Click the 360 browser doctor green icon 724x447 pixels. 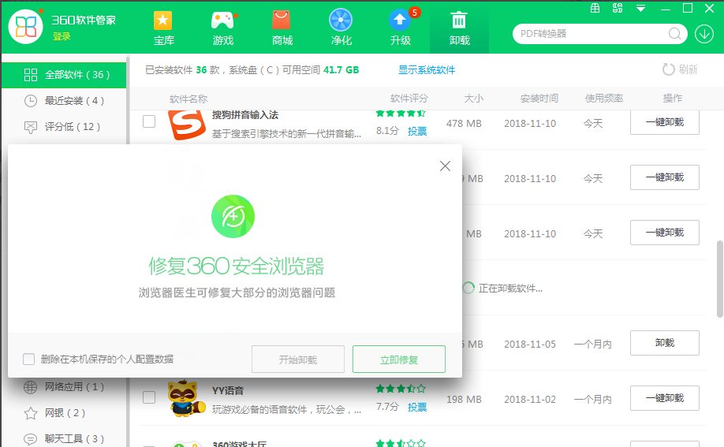tap(233, 216)
